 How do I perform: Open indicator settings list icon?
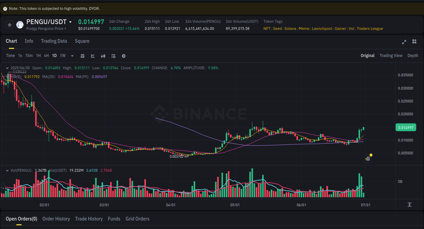click(x=113, y=56)
